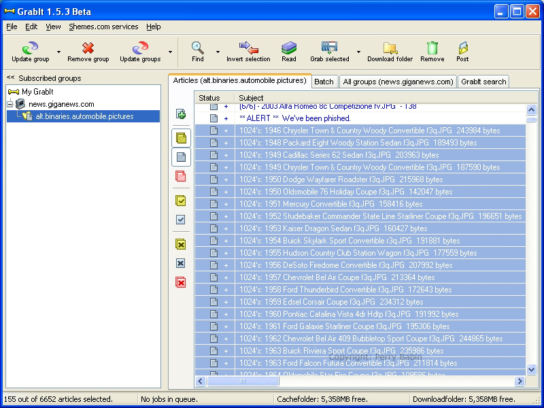The image size is (544, 408).
Task: Switch to the GrabIt search tab
Action: (x=483, y=82)
